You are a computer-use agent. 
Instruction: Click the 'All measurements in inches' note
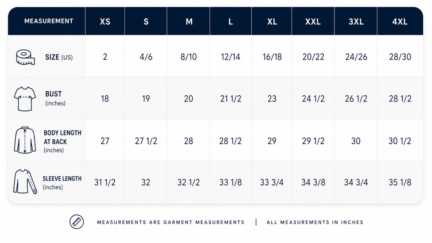coord(315,222)
